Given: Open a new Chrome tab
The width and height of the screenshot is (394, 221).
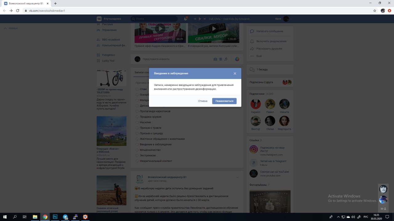Looking at the screenshot, I should (55, 3).
